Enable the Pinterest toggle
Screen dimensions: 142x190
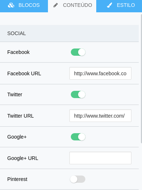[x=78, y=179]
